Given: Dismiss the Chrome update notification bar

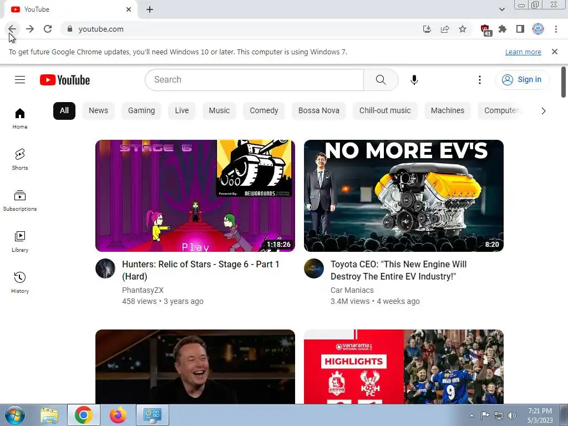Looking at the screenshot, I should click(x=555, y=52).
